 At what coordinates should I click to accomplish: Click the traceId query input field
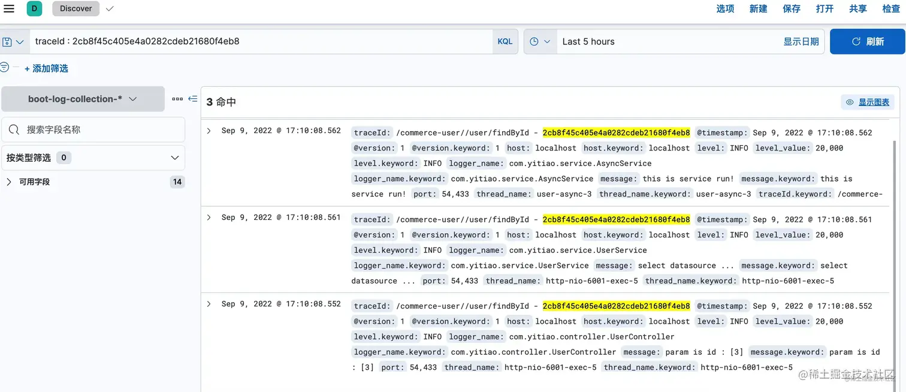pos(261,42)
